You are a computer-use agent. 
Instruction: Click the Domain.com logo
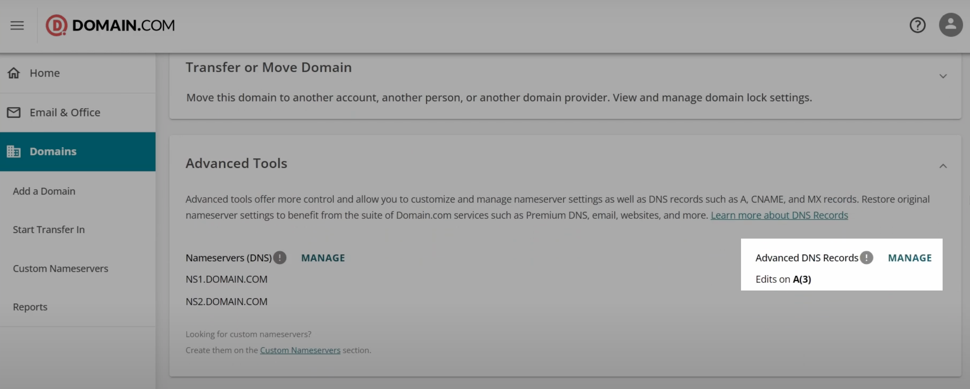click(110, 25)
